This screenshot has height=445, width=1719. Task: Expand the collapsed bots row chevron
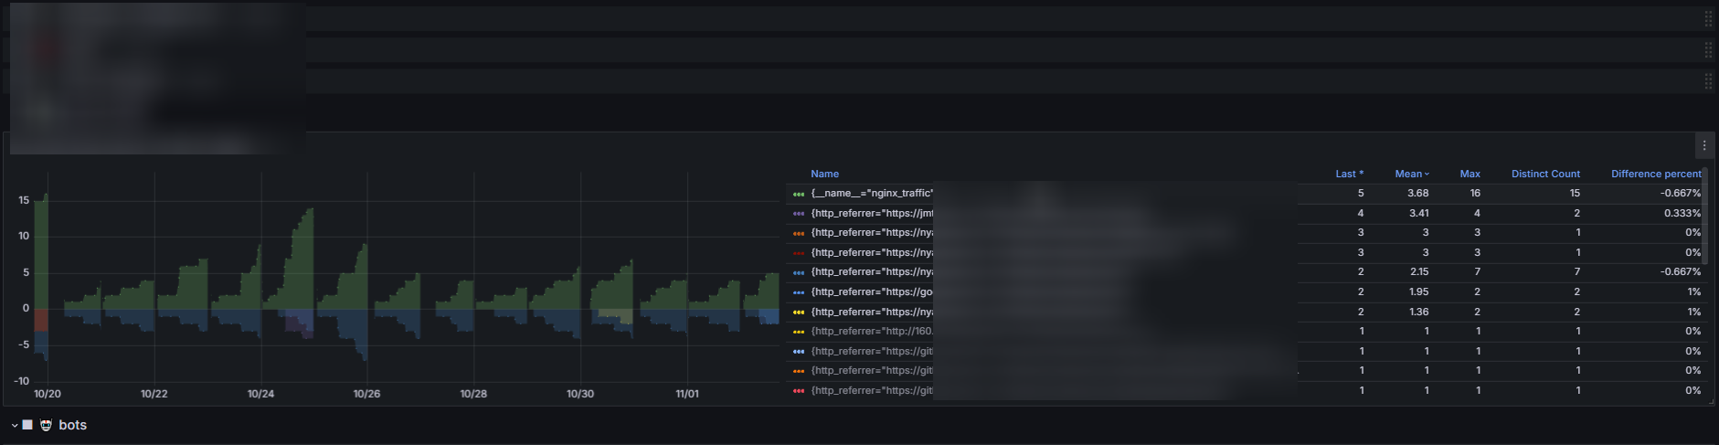[x=15, y=425]
